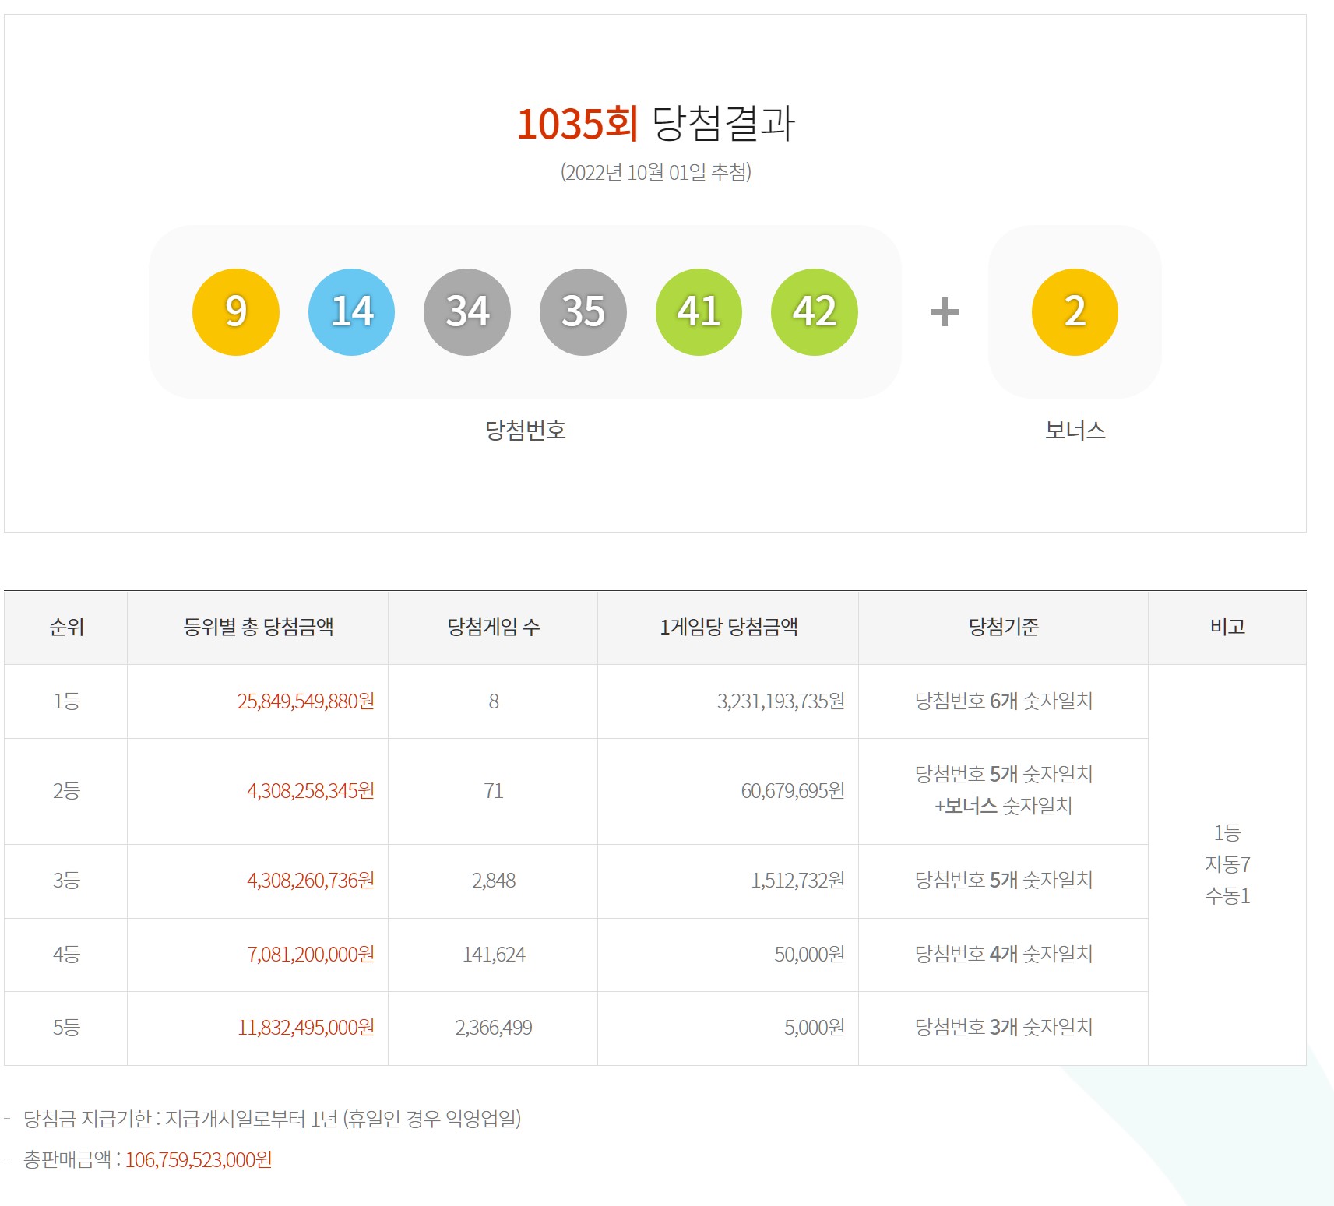Click the 1게임당 당첨금액 column header

(728, 627)
